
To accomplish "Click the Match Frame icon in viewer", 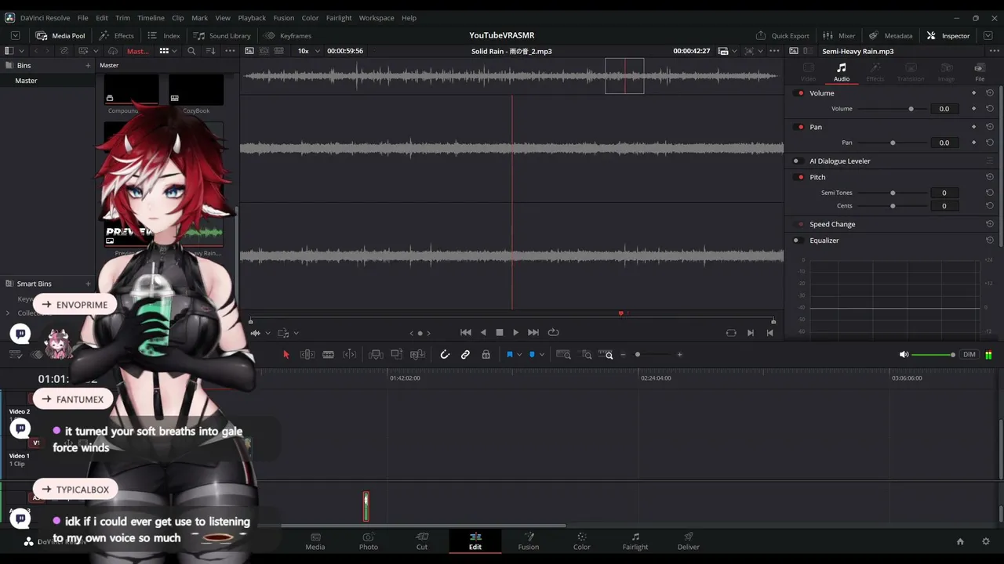I will coord(731,333).
